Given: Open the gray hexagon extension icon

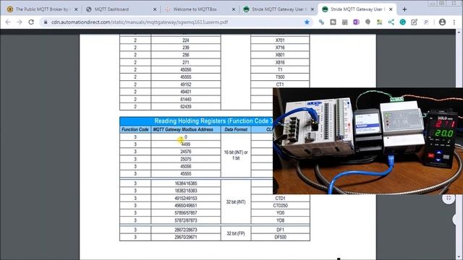Looking at the screenshot, I should pos(368,22).
